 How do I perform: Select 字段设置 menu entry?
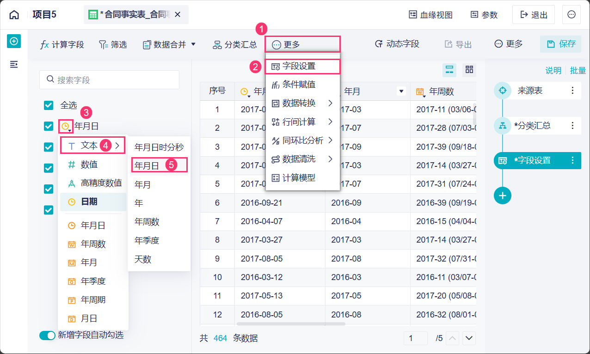pyautogui.click(x=302, y=67)
